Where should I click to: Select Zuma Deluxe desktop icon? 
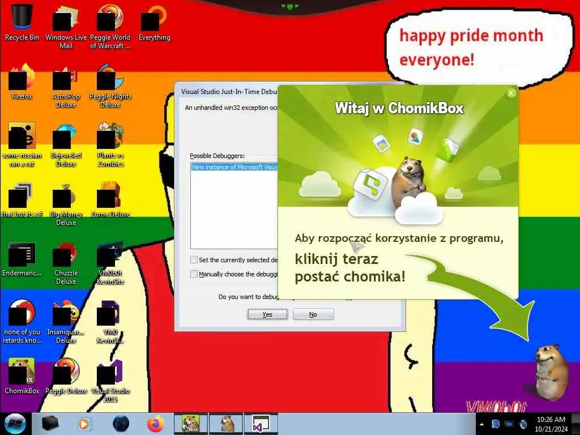tap(110, 200)
